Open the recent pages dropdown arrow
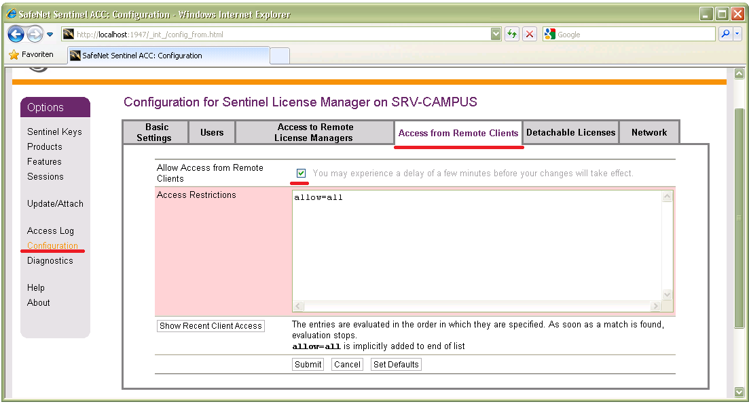 point(50,35)
